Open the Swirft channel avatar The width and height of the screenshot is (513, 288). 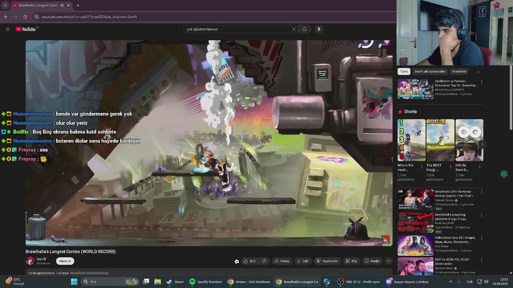30,261
